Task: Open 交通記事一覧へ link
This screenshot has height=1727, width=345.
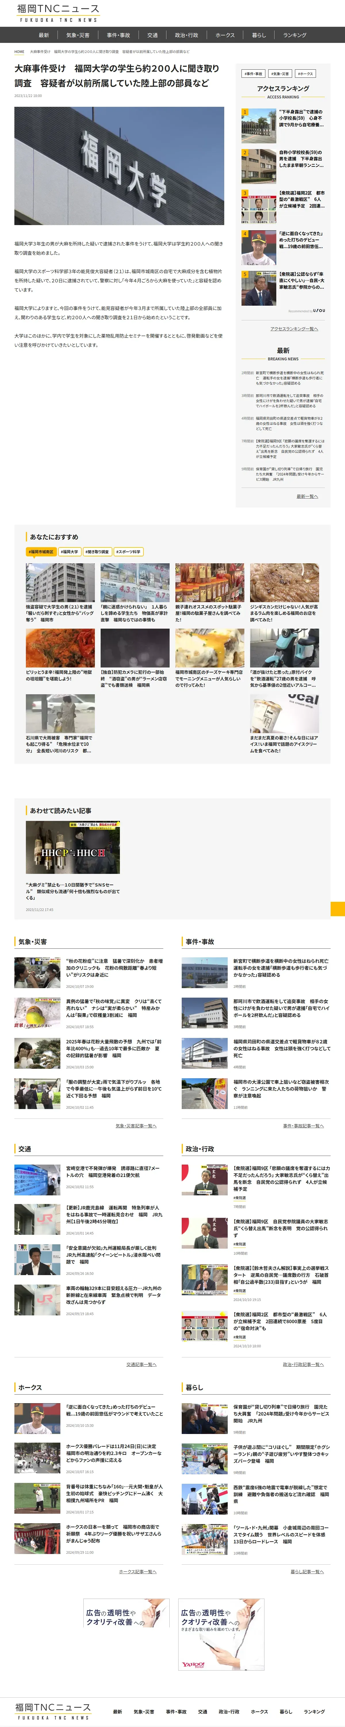Action: (141, 1364)
